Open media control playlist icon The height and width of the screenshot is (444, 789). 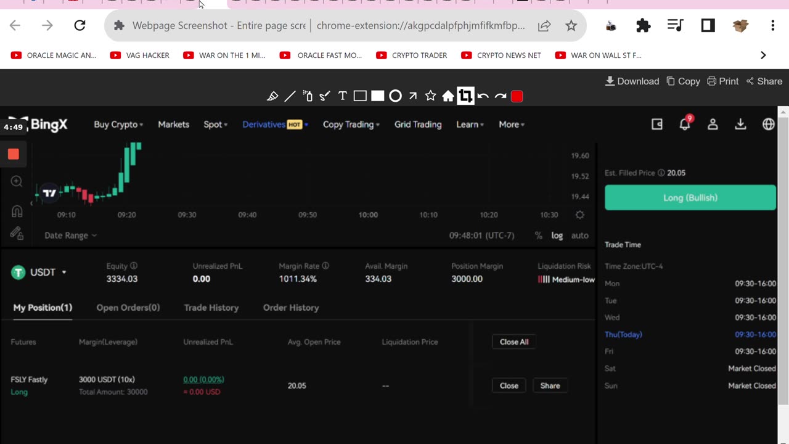[676, 25]
